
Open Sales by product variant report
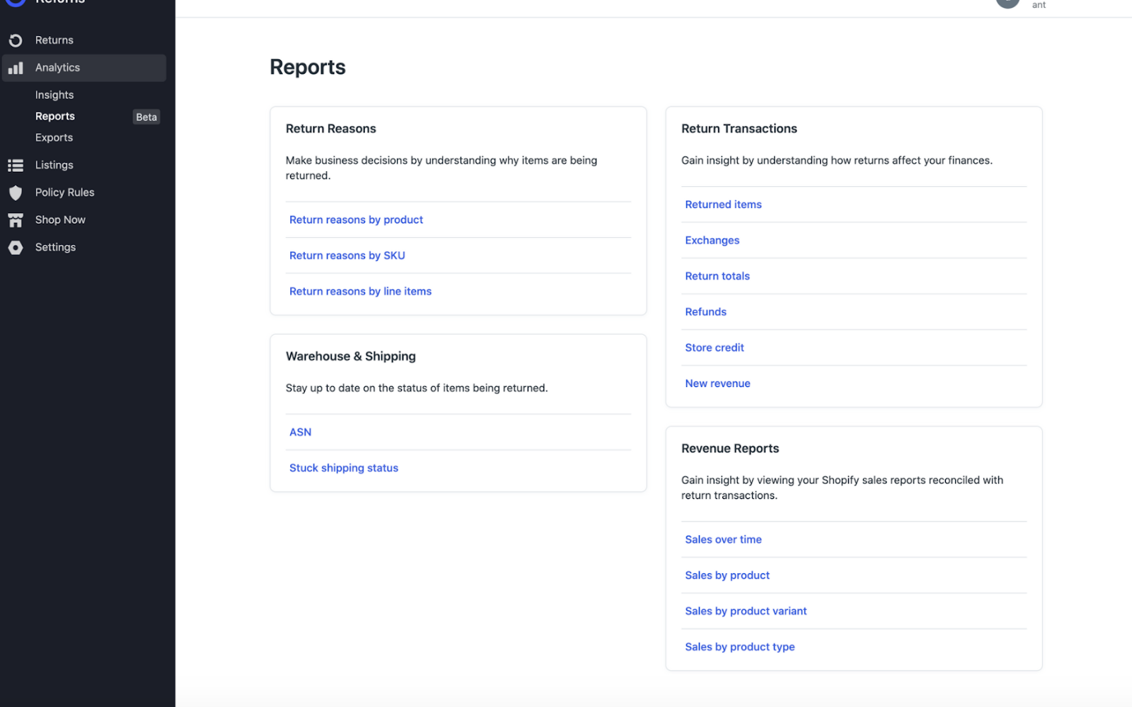(x=746, y=611)
